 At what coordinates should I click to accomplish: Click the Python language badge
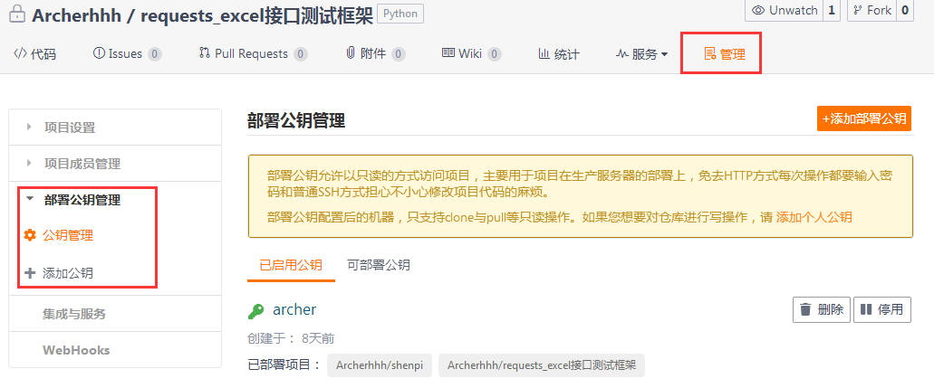click(x=400, y=14)
